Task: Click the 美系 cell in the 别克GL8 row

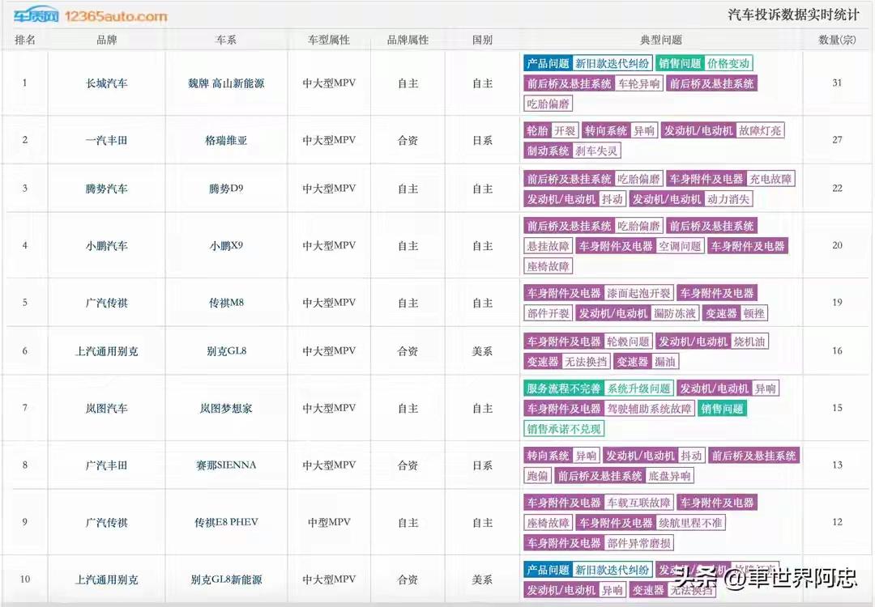Action: pos(482,351)
